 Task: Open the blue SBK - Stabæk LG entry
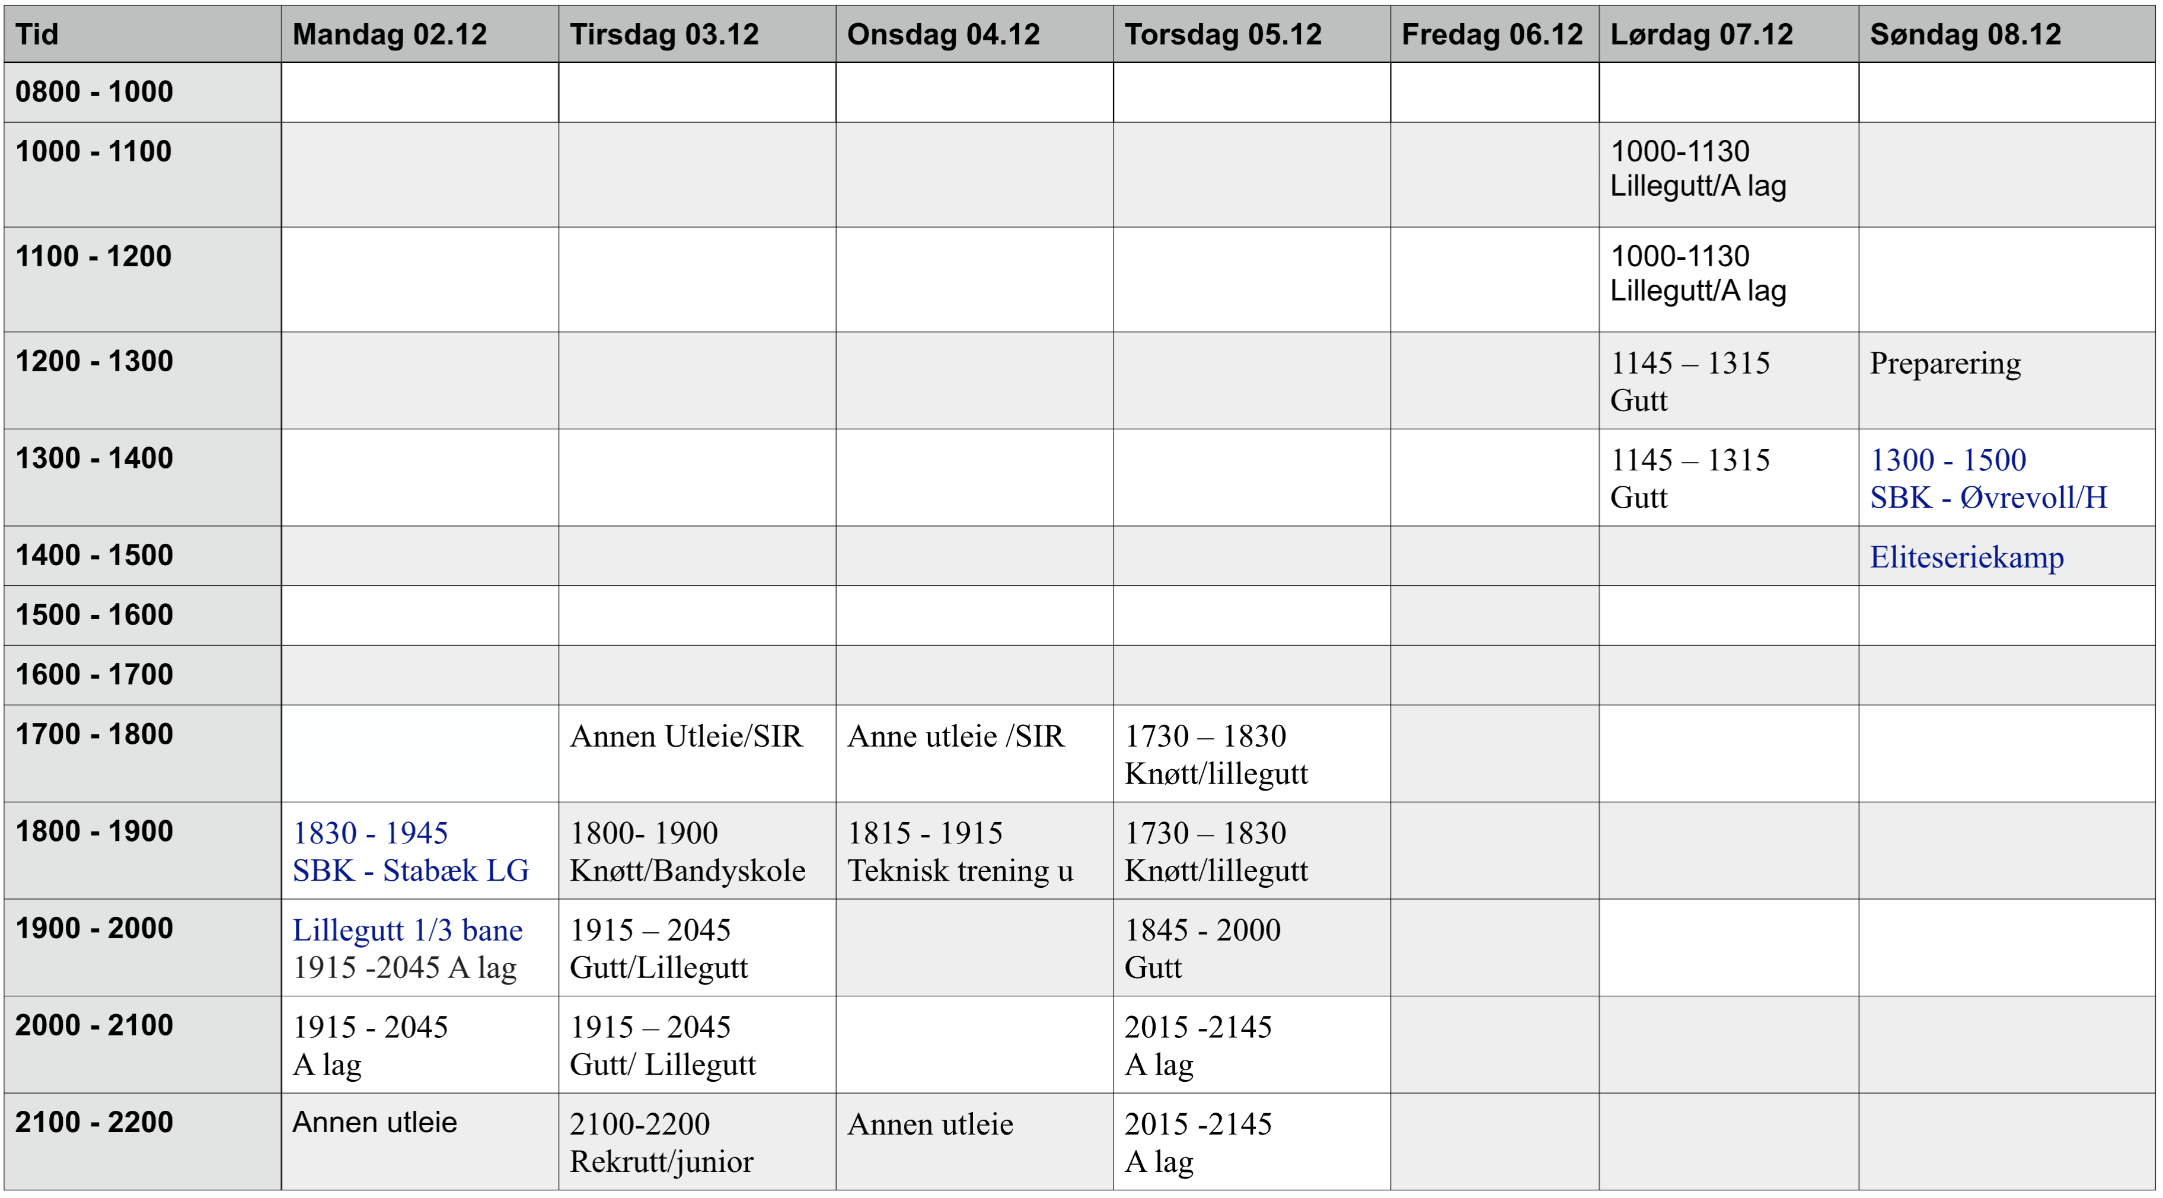(410, 871)
